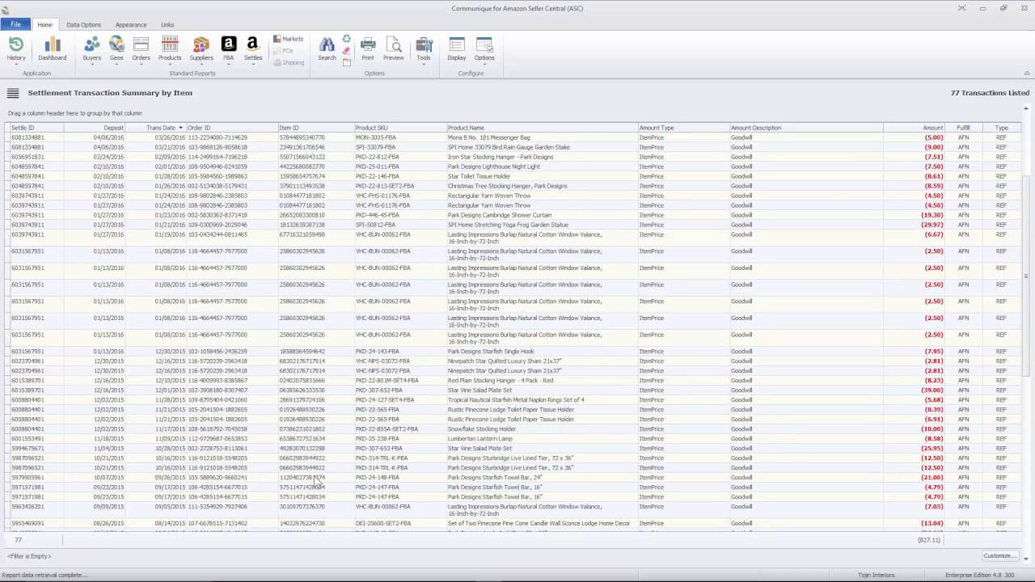
Task: Select row 'Park Designs Lighthouse Night Light'
Action: coord(514,167)
